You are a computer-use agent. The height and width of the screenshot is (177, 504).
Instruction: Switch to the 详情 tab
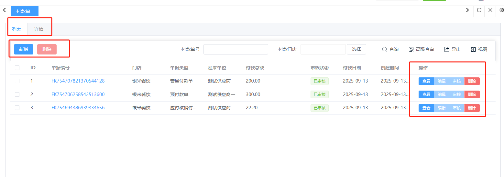39,29
